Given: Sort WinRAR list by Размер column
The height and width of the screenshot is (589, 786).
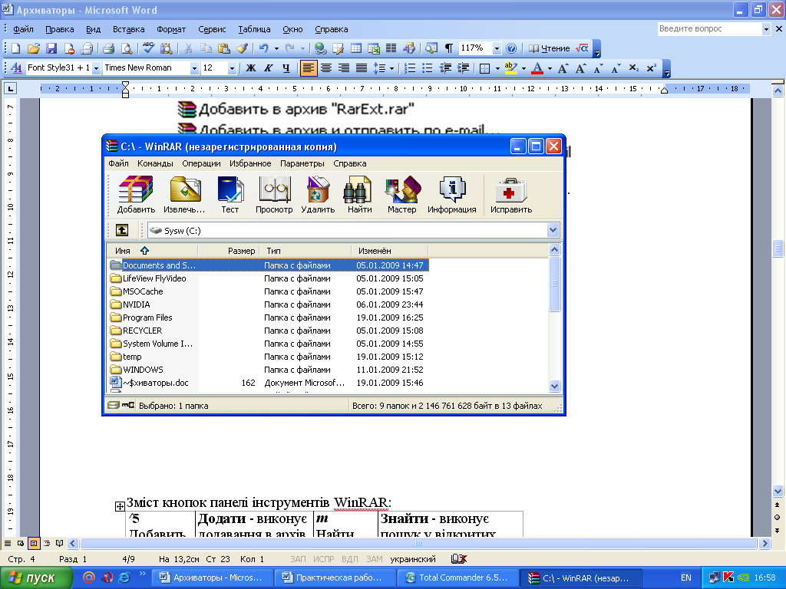Looking at the screenshot, I should coord(228,251).
